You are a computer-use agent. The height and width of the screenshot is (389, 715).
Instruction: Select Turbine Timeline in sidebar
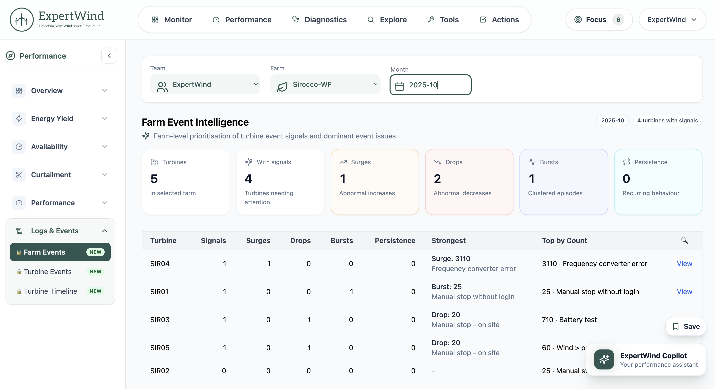click(60, 291)
